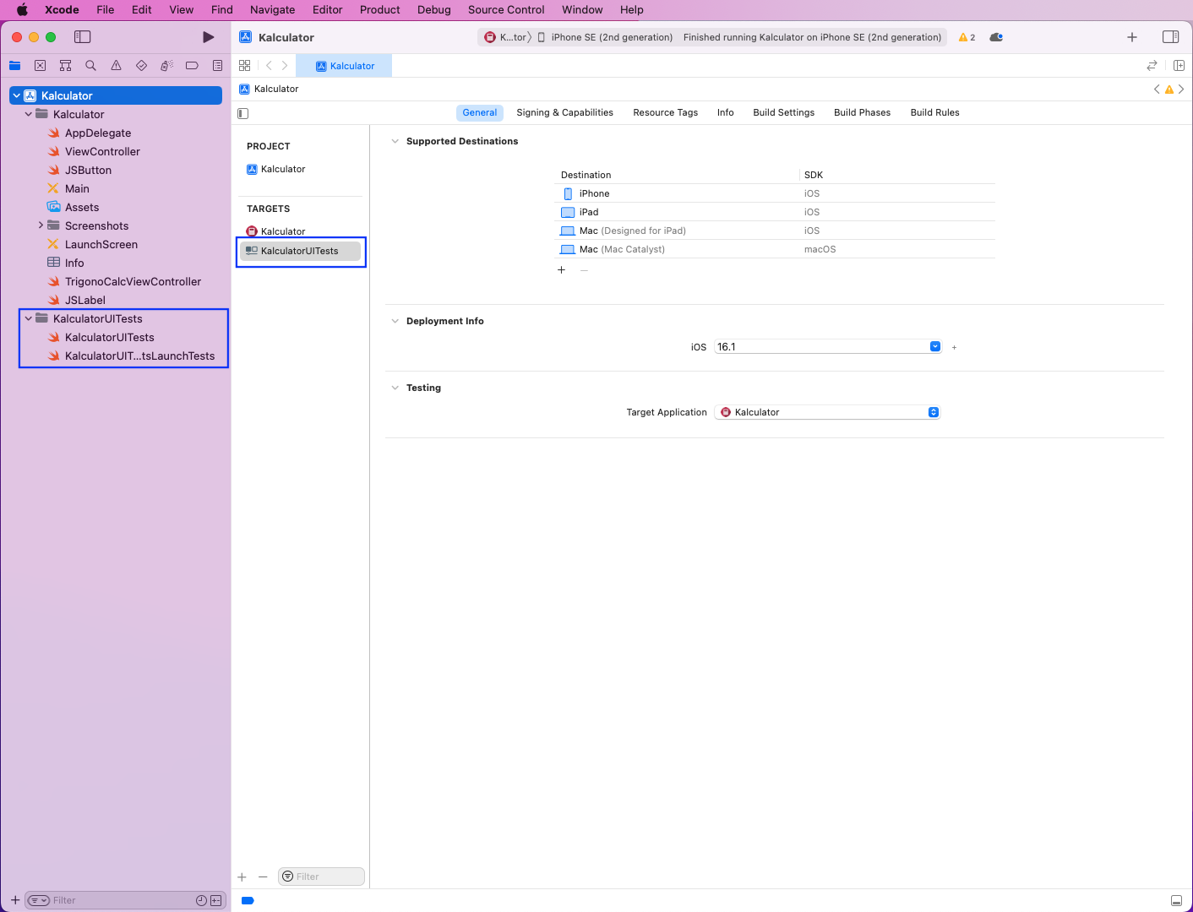Open TrigonoCalcViewController file
Image resolution: width=1193 pixels, height=912 pixels.
click(x=133, y=282)
